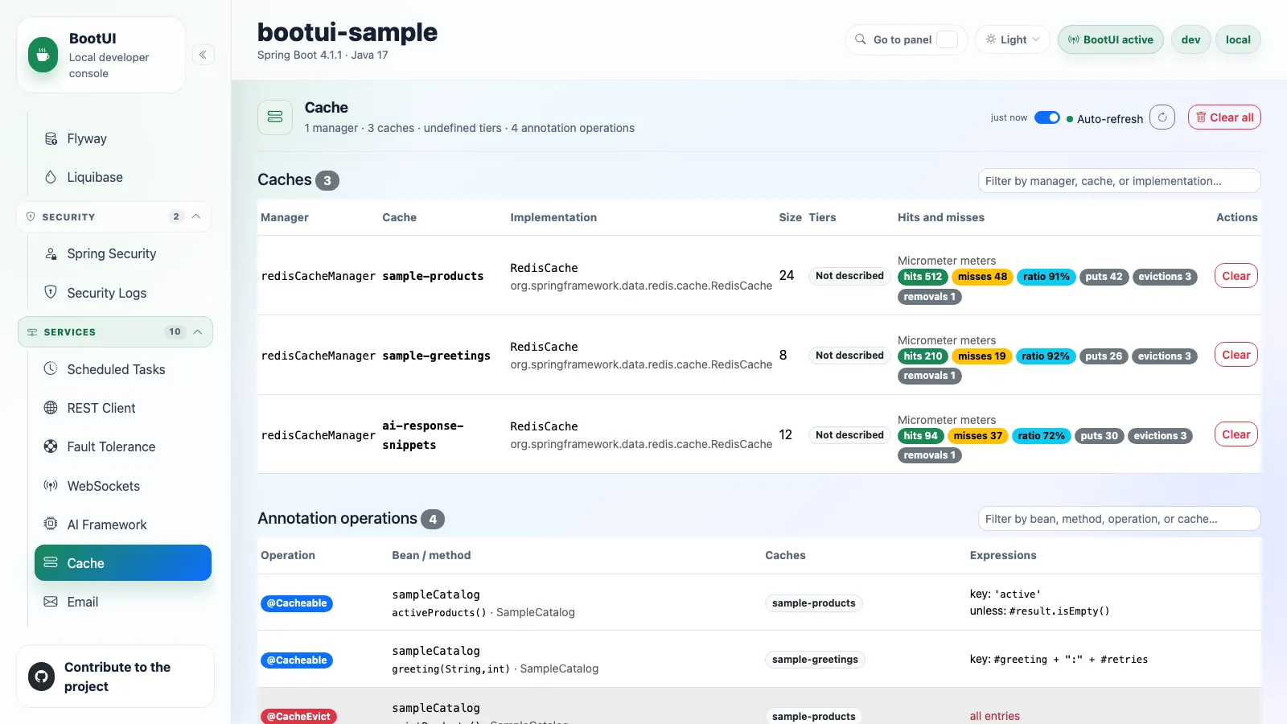1287x724 pixels.
Task: Click the Security Logs shield icon
Action: click(x=51, y=292)
